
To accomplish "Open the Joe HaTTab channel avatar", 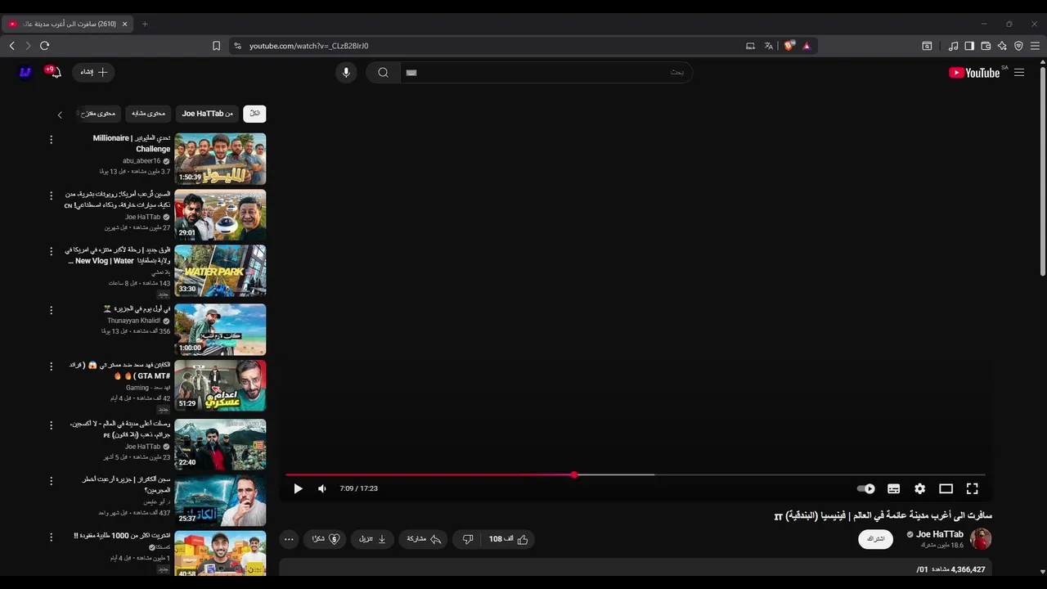I will [981, 538].
